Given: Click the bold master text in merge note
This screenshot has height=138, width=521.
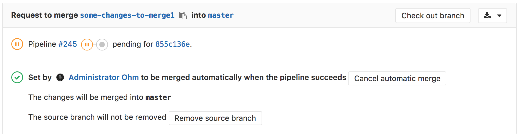Looking at the screenshot, I should coord(158,97).
